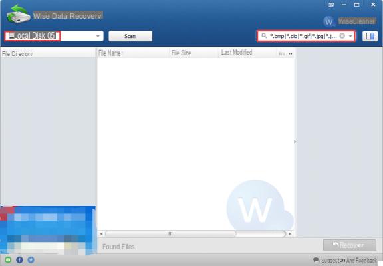Click the Wise Data Recovery logo icon
Viewport: 383px width, 266px height.
tap(19, 14)
